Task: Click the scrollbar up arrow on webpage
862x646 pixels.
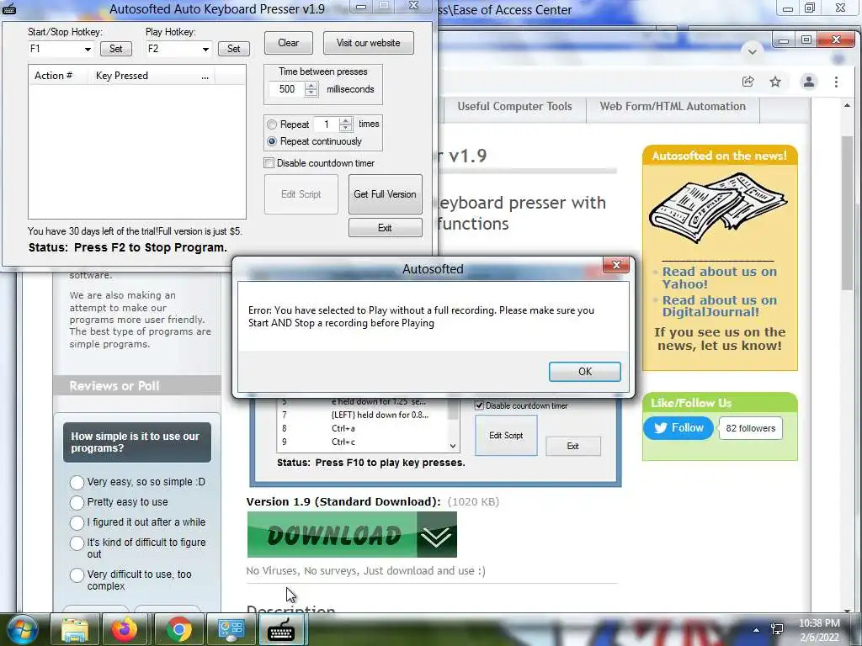Action: pyautogui.click(x=847, y=105)
